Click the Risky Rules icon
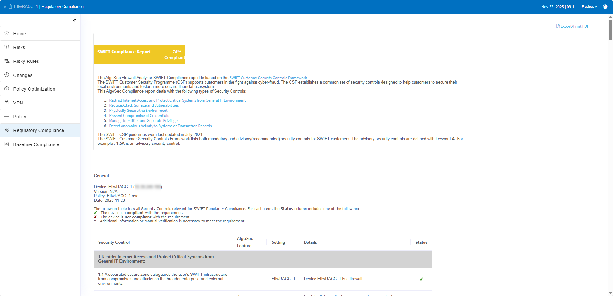613x296 pixels. pos(7,61)
